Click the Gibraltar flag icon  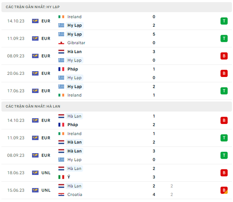click(x=61, y=43)
